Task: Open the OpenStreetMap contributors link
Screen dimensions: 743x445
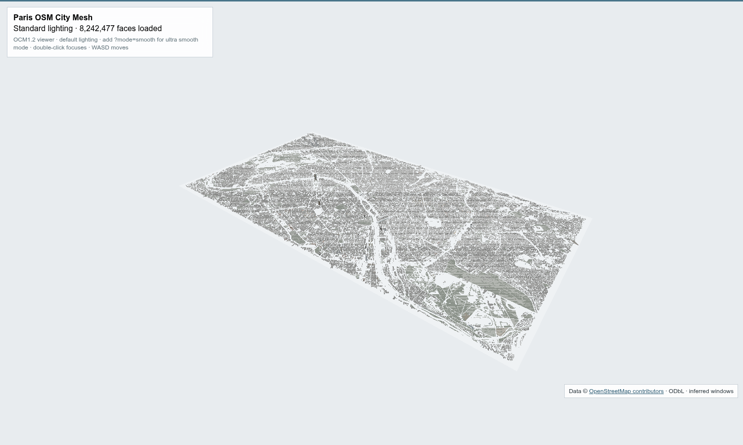Action: click(x=626, y=391)
